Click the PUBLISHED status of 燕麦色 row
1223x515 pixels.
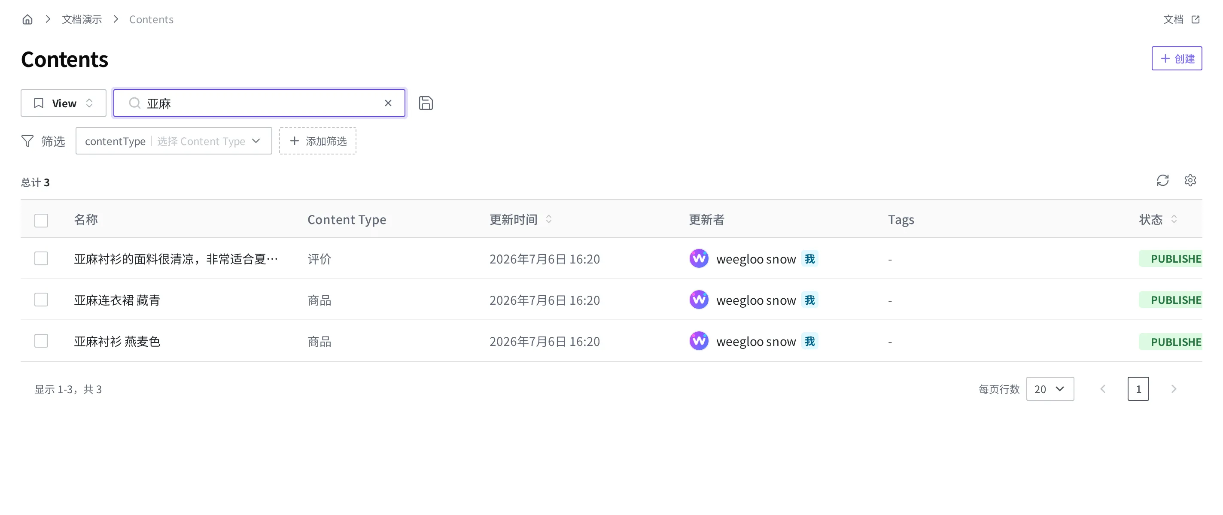coord(1170,342)
